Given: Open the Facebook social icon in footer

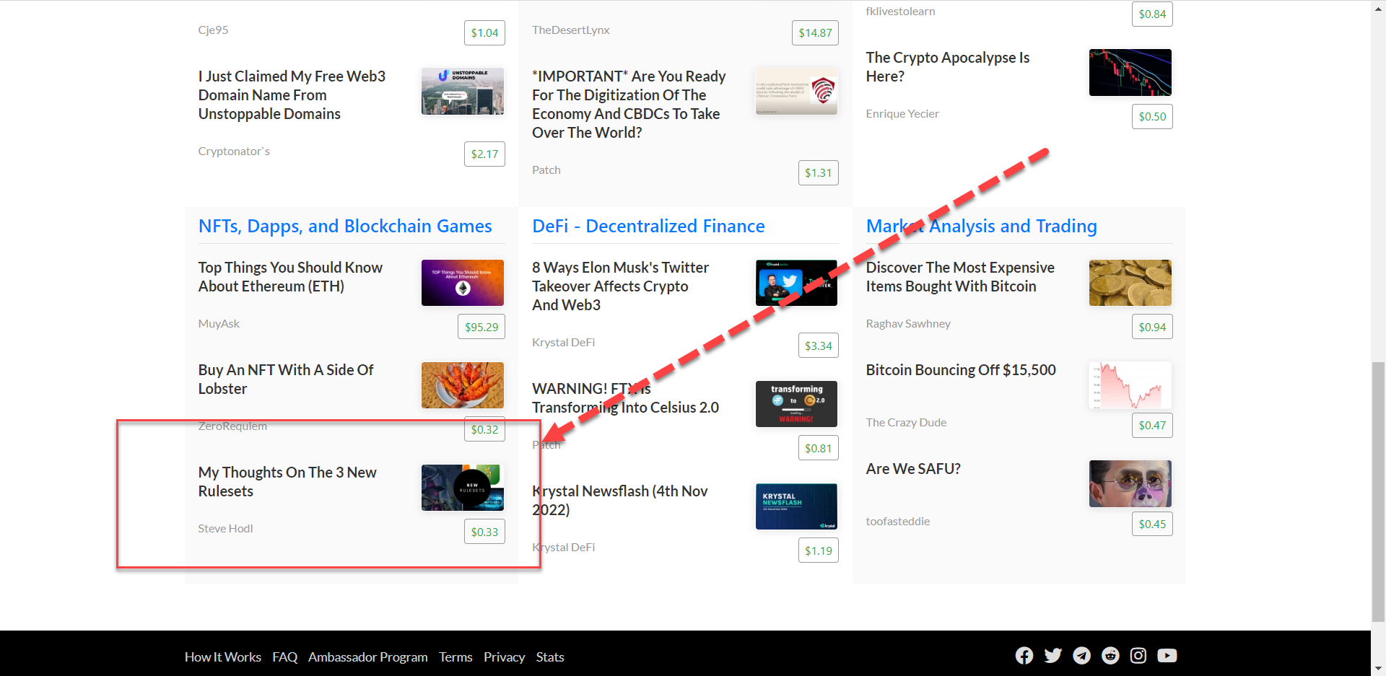Looking at the screenshot, I should [1024, 655].
